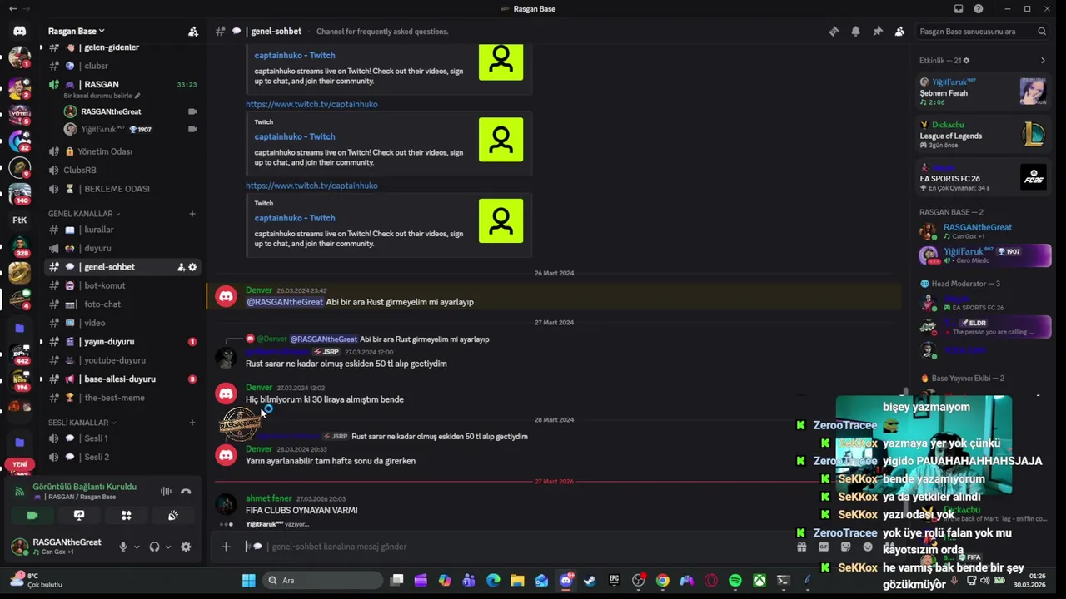
Task: Show pinned messages
Action: 878,31
